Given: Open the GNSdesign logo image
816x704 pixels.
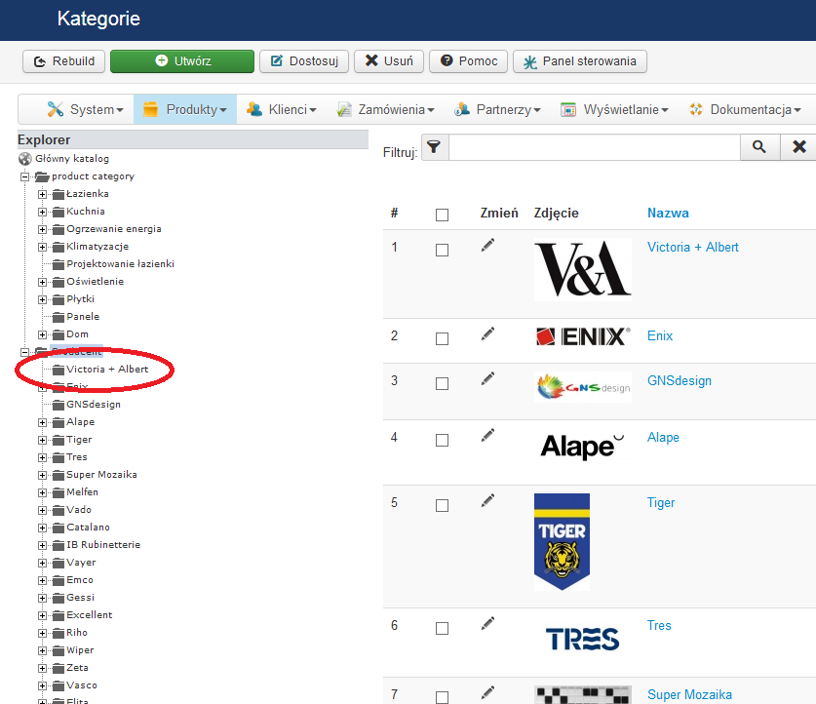Looking at the screenshot, I should (x=583, y=387).
